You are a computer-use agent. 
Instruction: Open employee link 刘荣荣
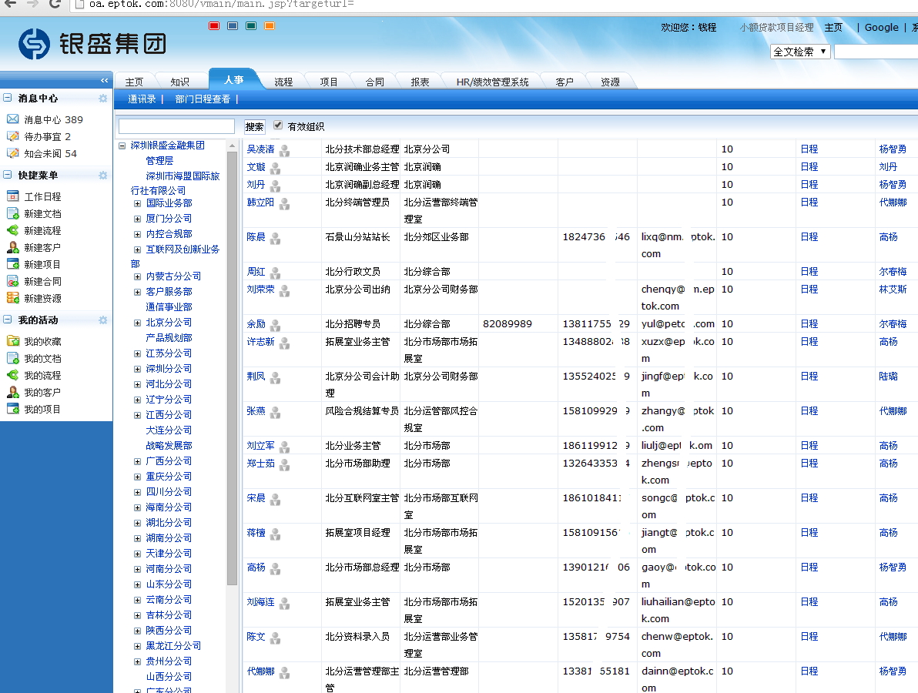(x=260, y=290)
